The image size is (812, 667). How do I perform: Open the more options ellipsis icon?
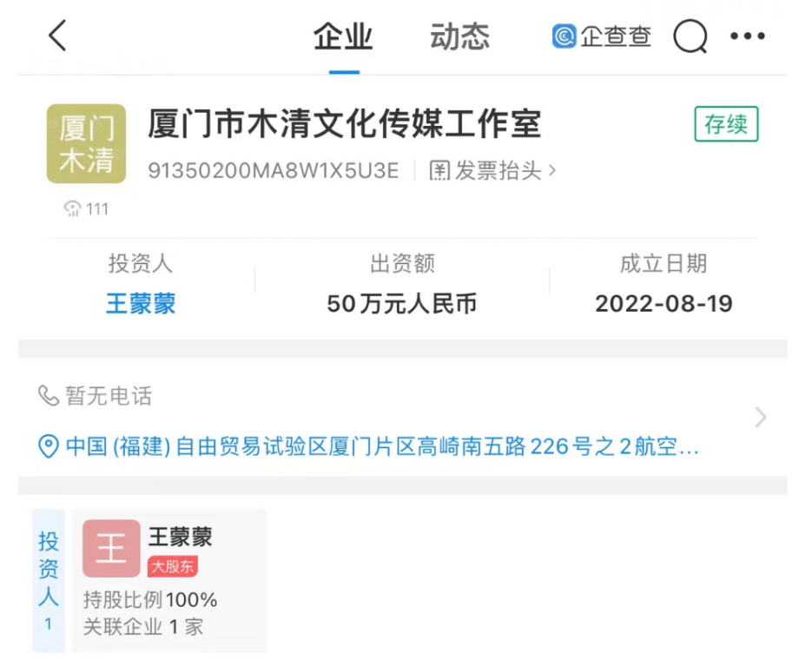tap(749, 36)
